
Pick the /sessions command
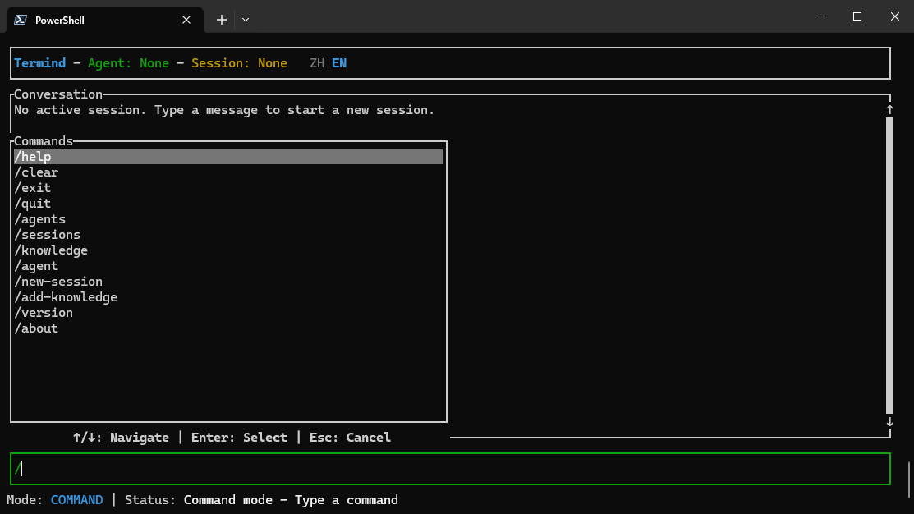pos(48,235)
